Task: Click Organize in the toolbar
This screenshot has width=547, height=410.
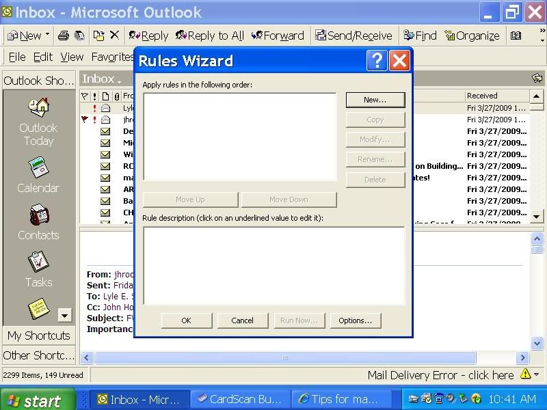Action: point(472,36)
